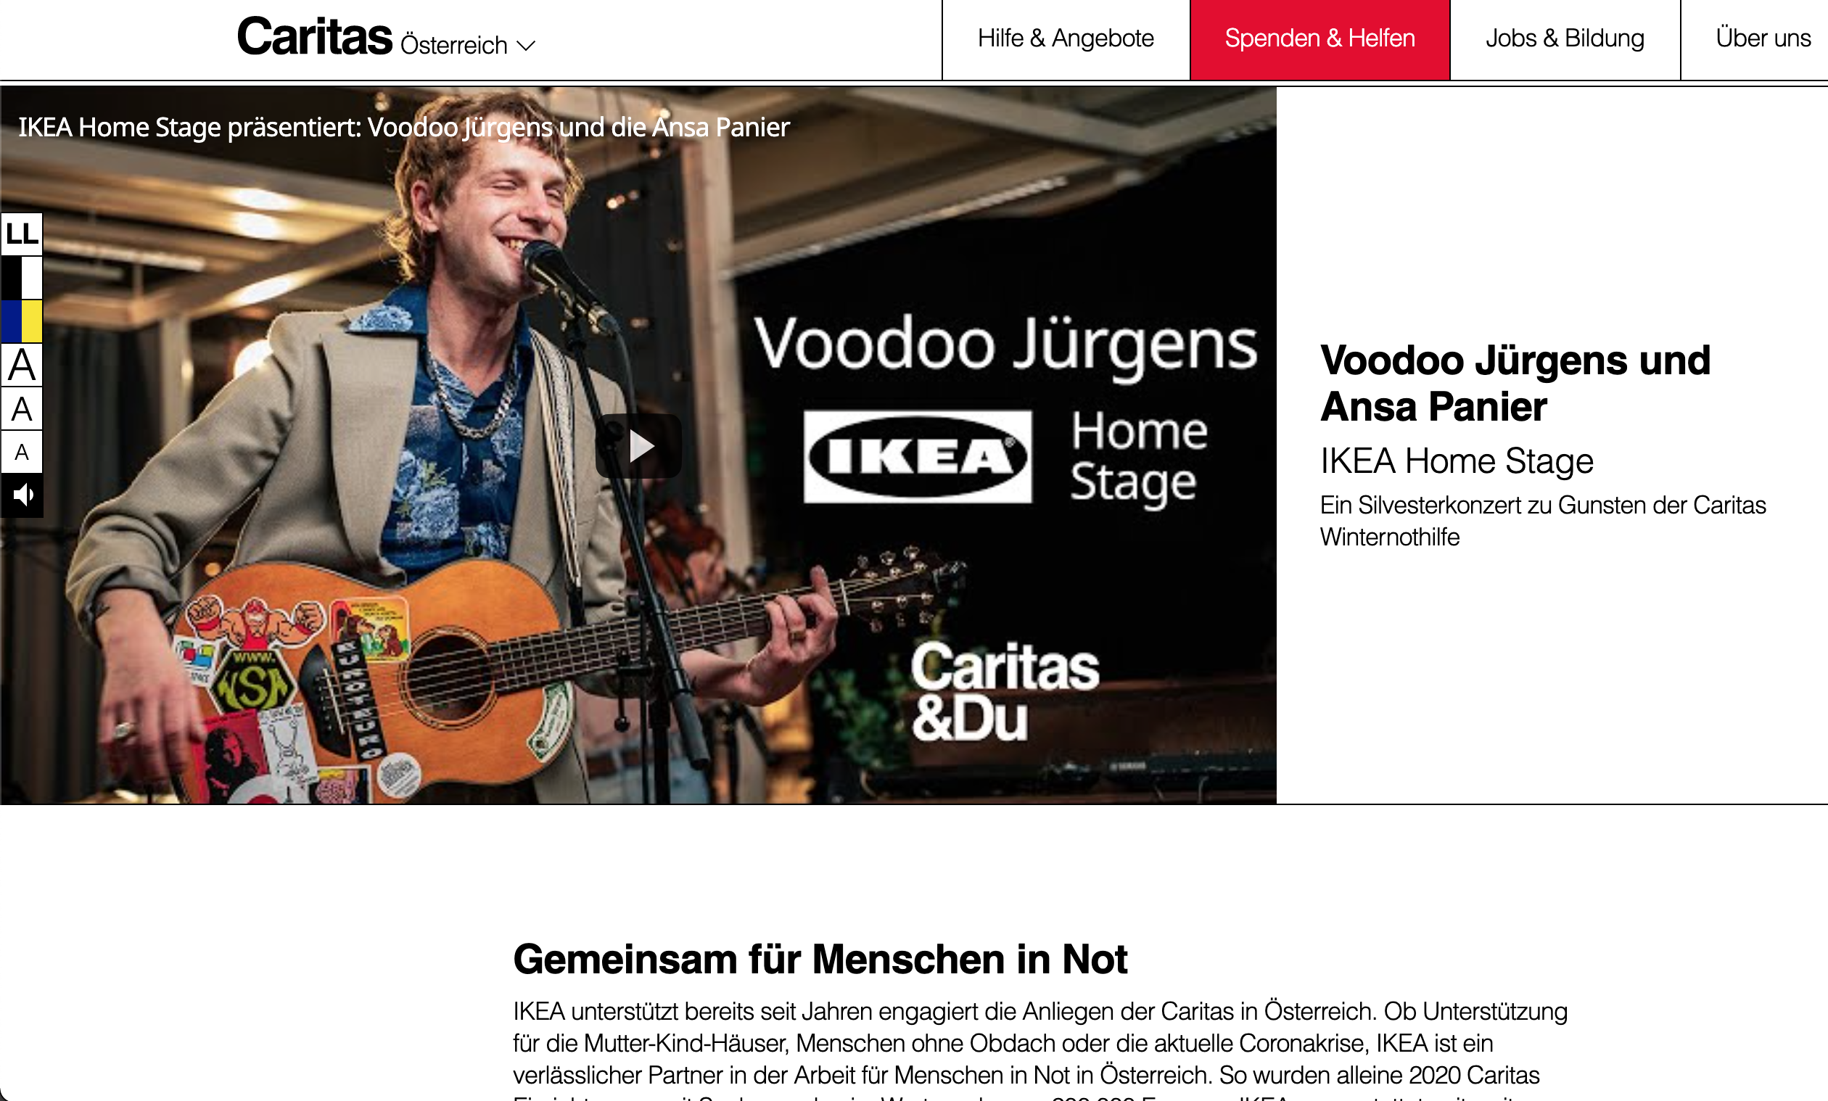The width and height of the screenshot is (1828, 1101).
Task: Open Spenden & Helfen menu
Action: [x=1319, y=38]
